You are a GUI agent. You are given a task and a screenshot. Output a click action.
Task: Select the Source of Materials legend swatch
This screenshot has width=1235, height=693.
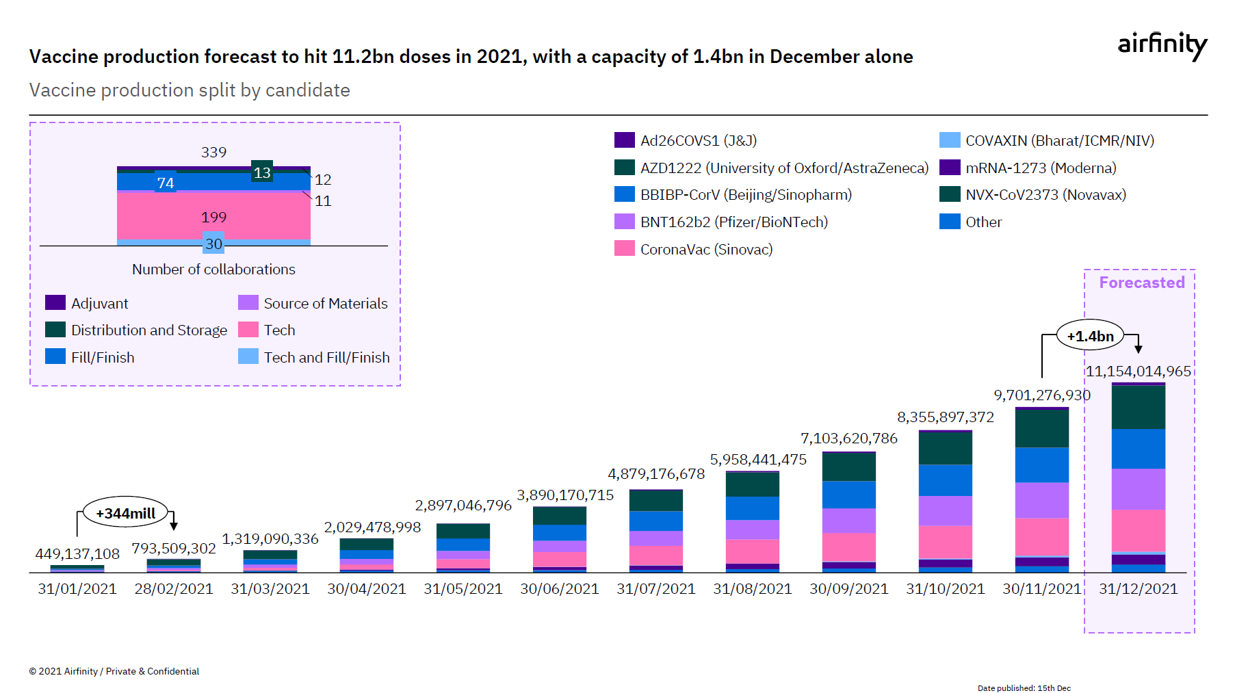[248, 302]
